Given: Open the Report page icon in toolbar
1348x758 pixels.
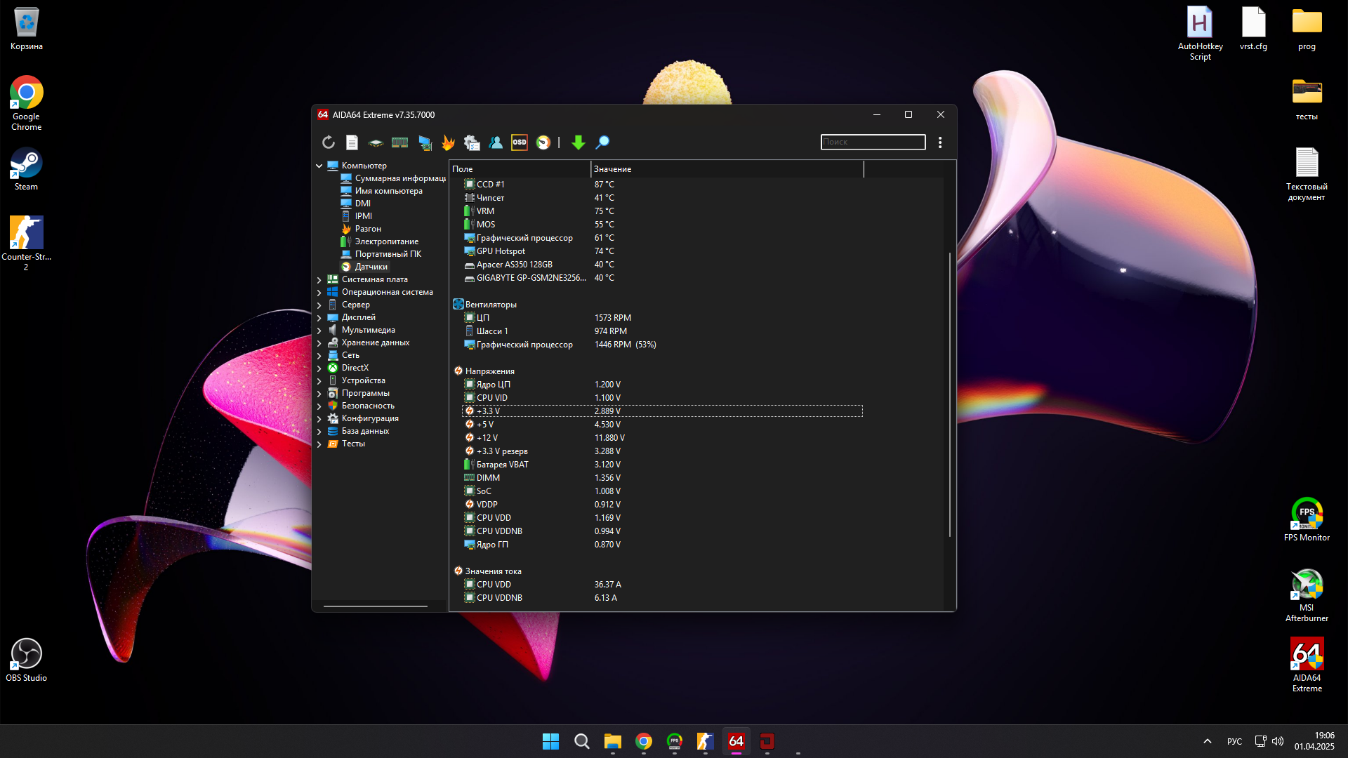Looking at the screenshot, I should click(352, 142).
